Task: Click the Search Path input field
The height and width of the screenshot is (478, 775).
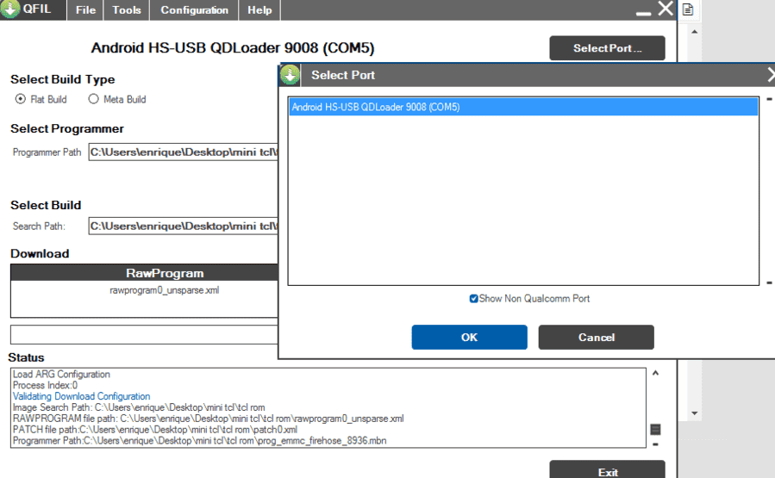Action: click(184, 227)
